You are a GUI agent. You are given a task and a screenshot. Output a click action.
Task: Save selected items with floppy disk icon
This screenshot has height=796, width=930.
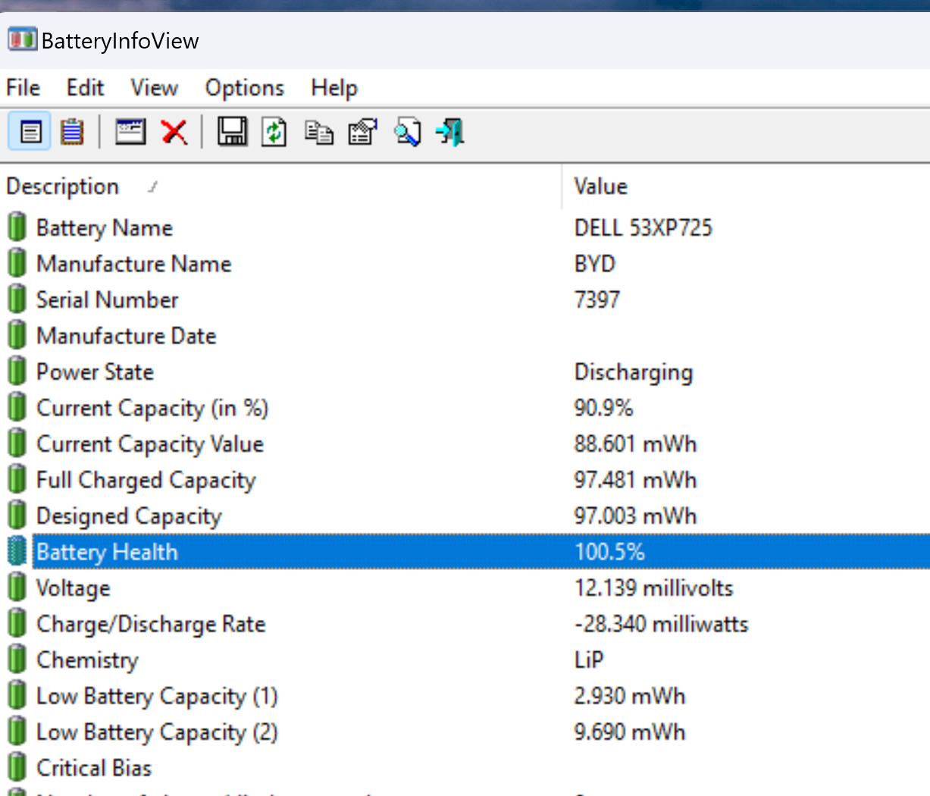click(232, 132)
